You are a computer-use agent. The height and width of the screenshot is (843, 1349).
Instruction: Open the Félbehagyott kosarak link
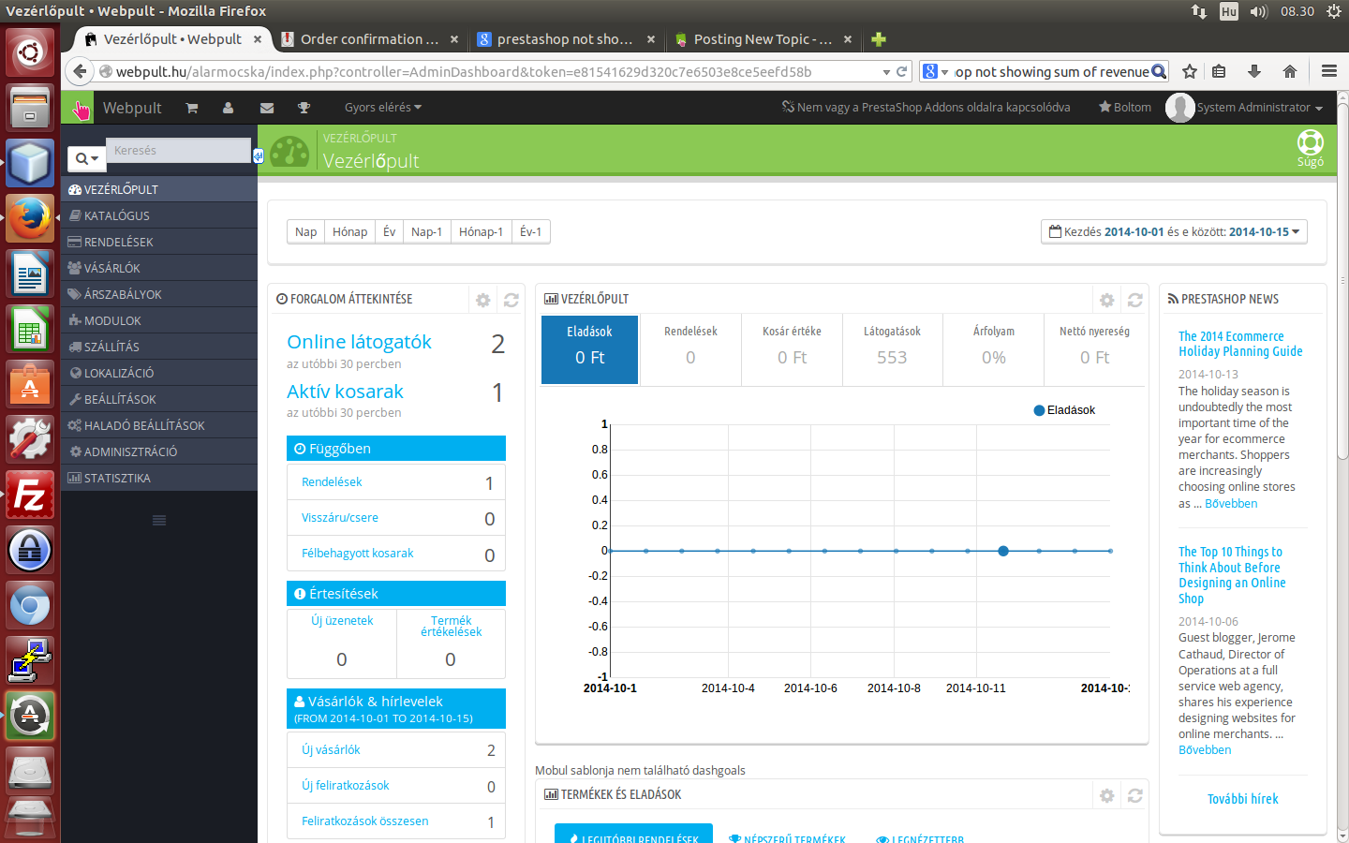[357, 554]
